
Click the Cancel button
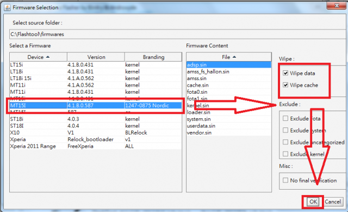coord(333,202)
